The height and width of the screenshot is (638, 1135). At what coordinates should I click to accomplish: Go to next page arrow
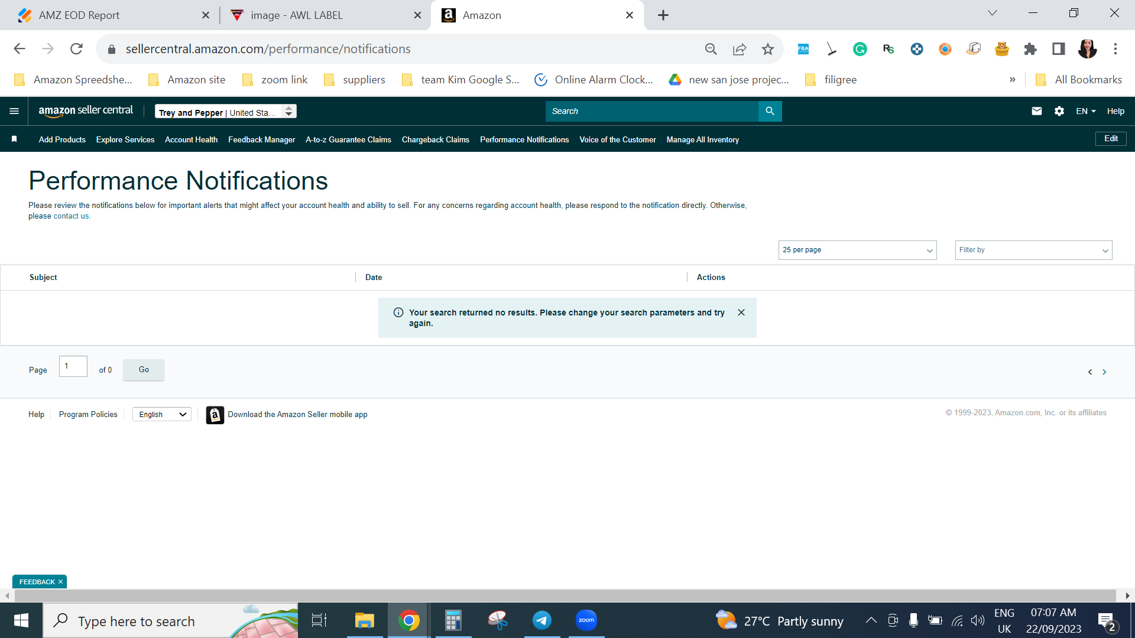[1104, 372]
